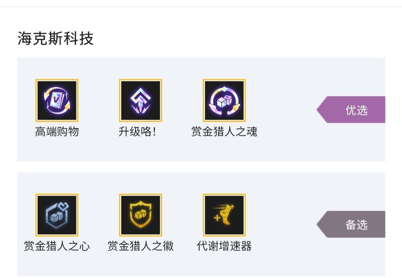Open the 赏金猎人之魂 text label
402x278 pixels.
click(x=224, y=132)
